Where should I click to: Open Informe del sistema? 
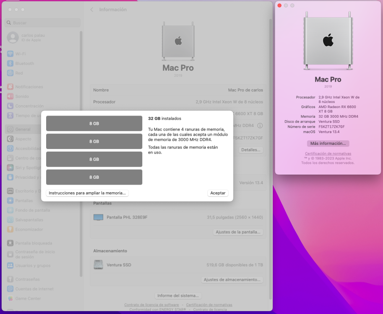point(178,296)
